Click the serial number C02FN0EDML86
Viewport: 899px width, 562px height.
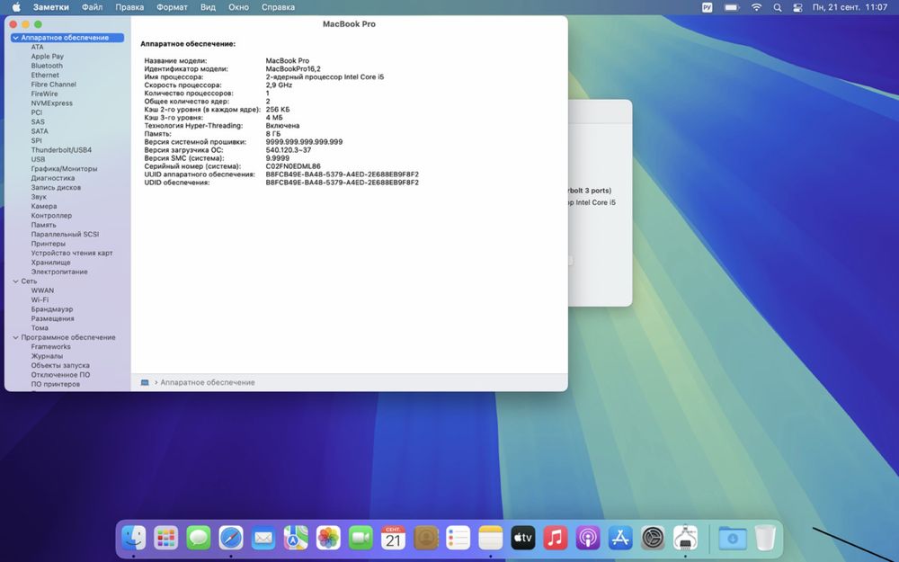pyautogui.click(x=293, y=166)
